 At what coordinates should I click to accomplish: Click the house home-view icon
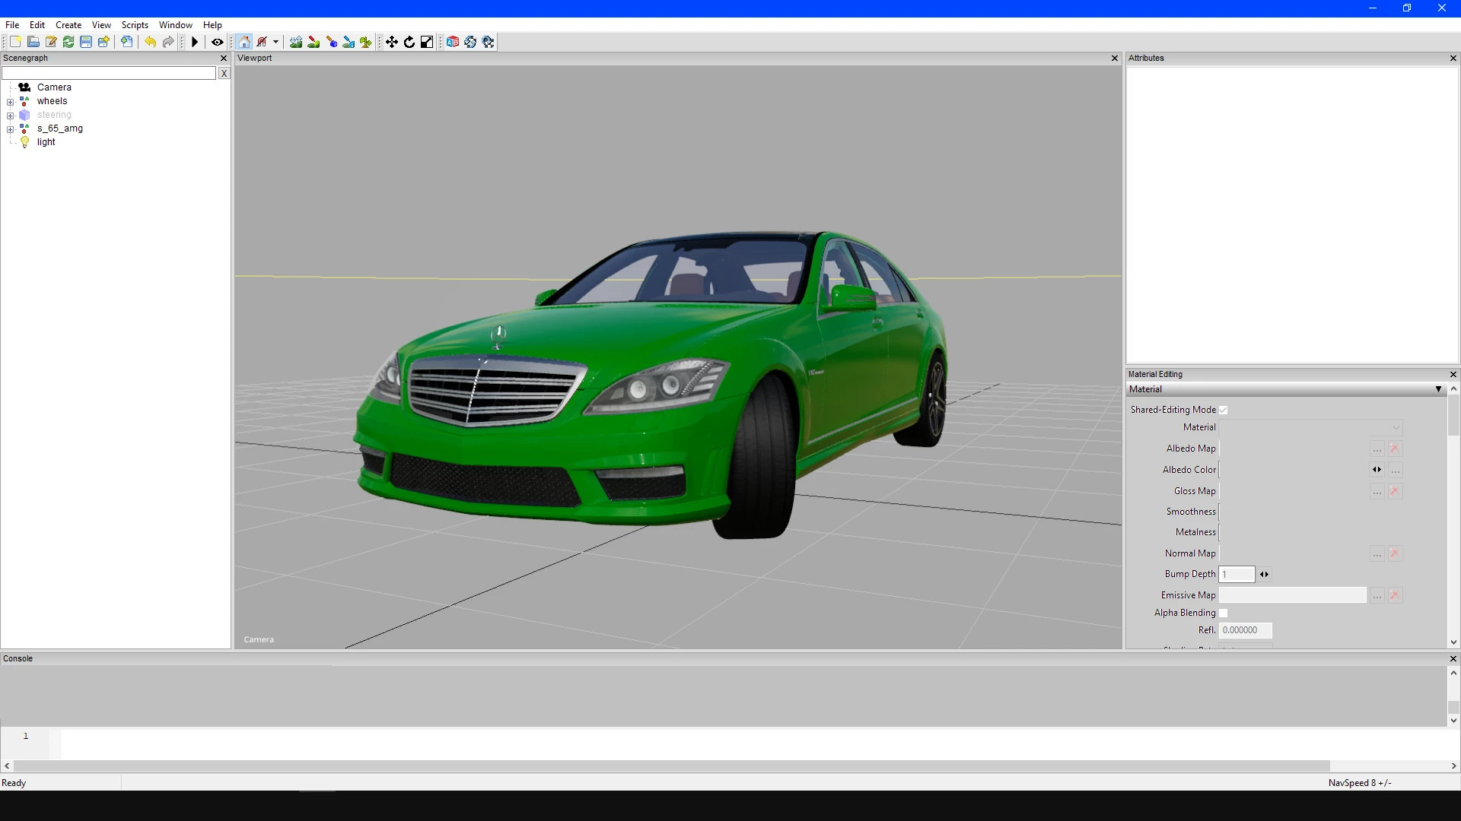pyautogui.click(x=244, y=43)
